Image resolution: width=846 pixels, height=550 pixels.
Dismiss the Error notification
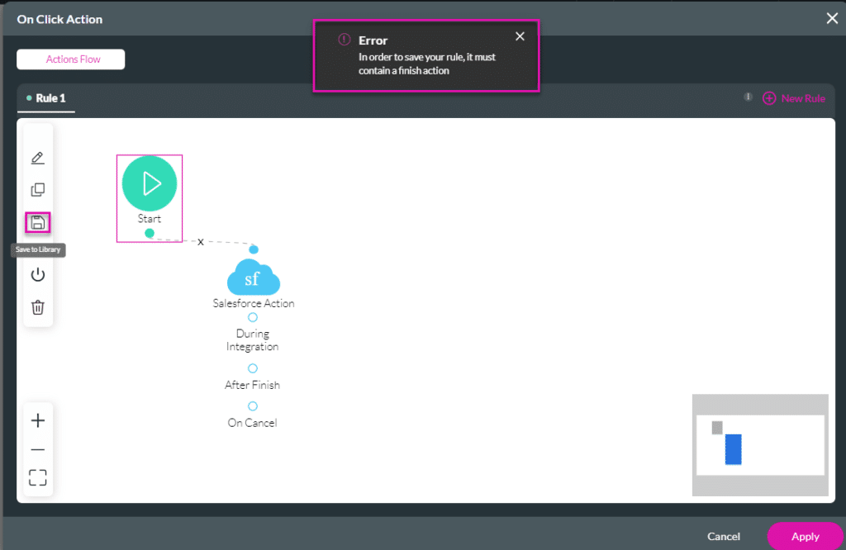pyautogui.click(x=520, y=36)
